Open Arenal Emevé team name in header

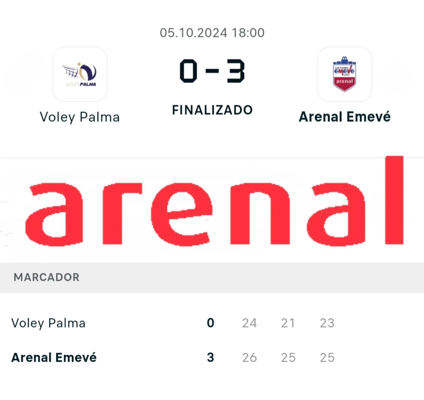344,117
